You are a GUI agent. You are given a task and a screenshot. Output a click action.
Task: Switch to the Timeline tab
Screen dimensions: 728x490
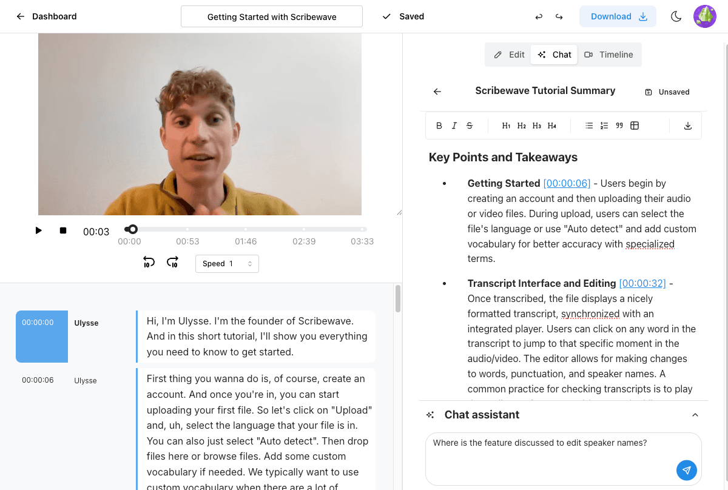point(609,54)
